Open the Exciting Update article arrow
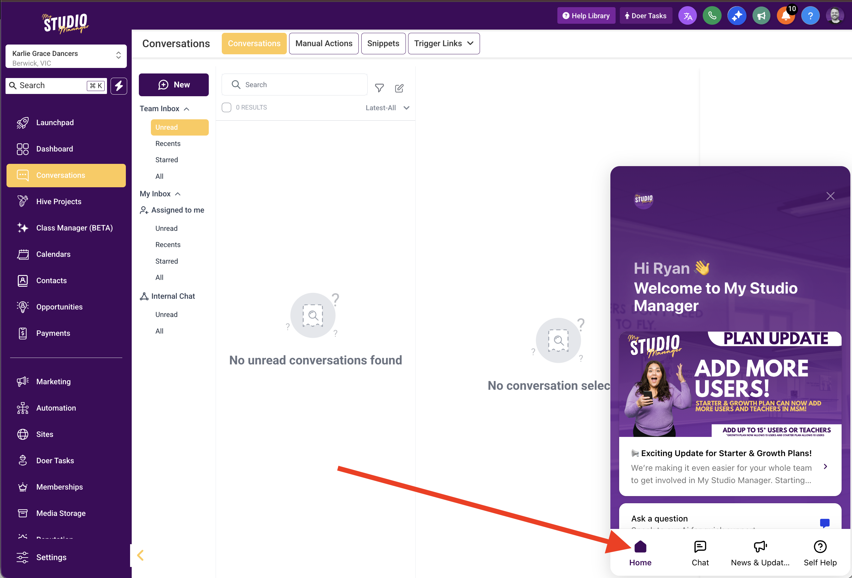This screenshot has height=578, width=852. (x=825, y=466)
